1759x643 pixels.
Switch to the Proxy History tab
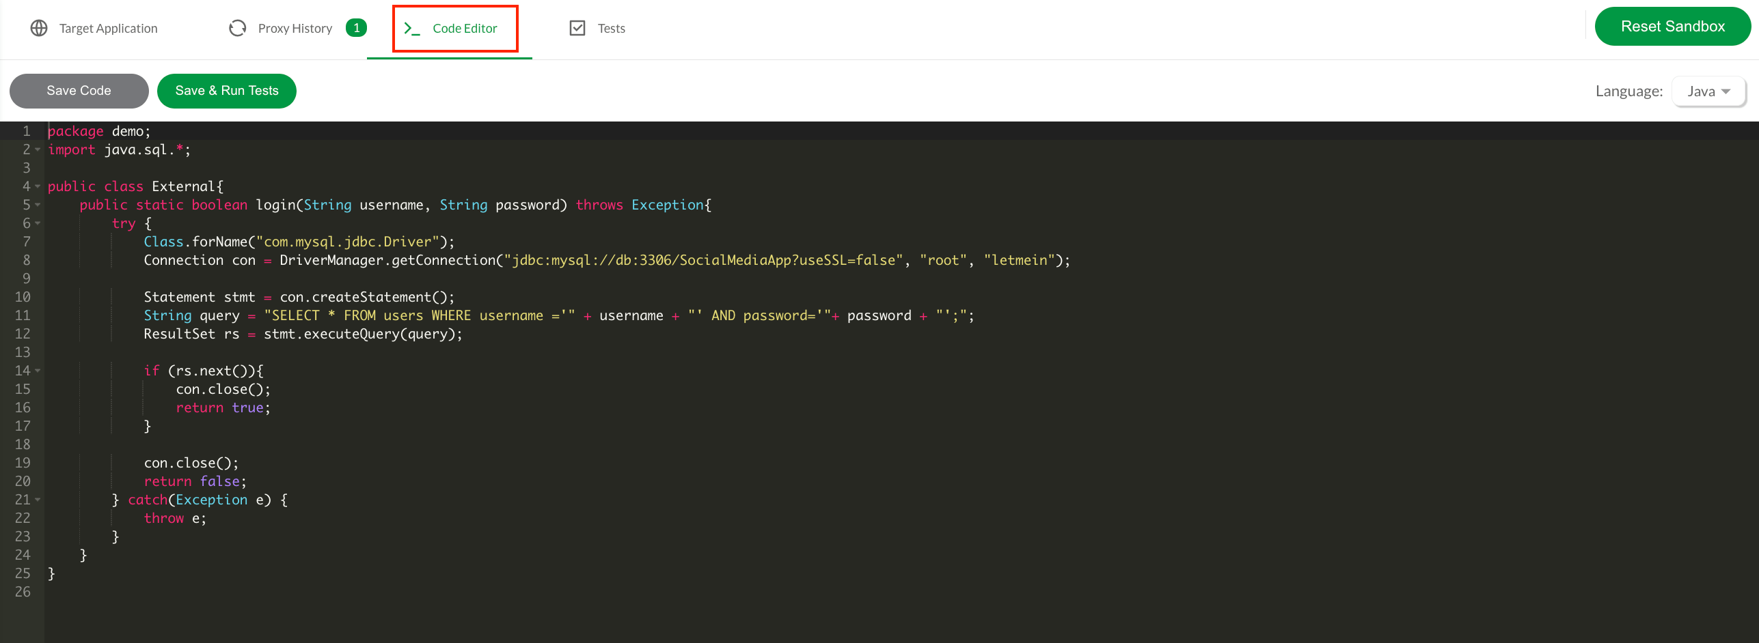(x=297, y=28)
